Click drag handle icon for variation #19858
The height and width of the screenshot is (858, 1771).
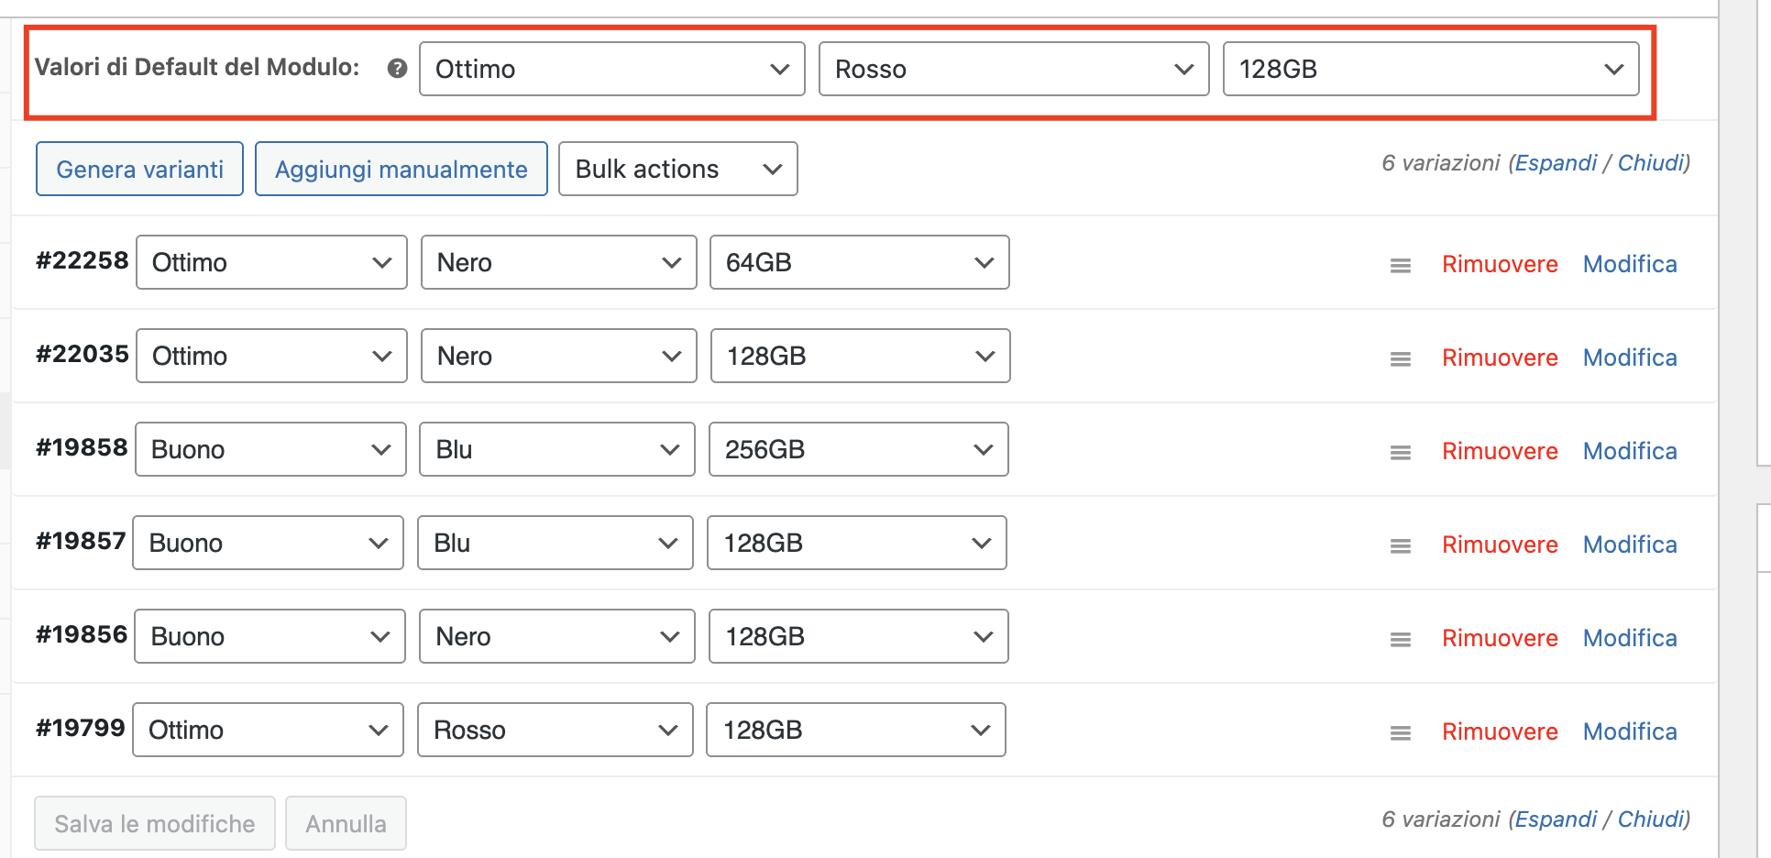tap(1401, 453)
